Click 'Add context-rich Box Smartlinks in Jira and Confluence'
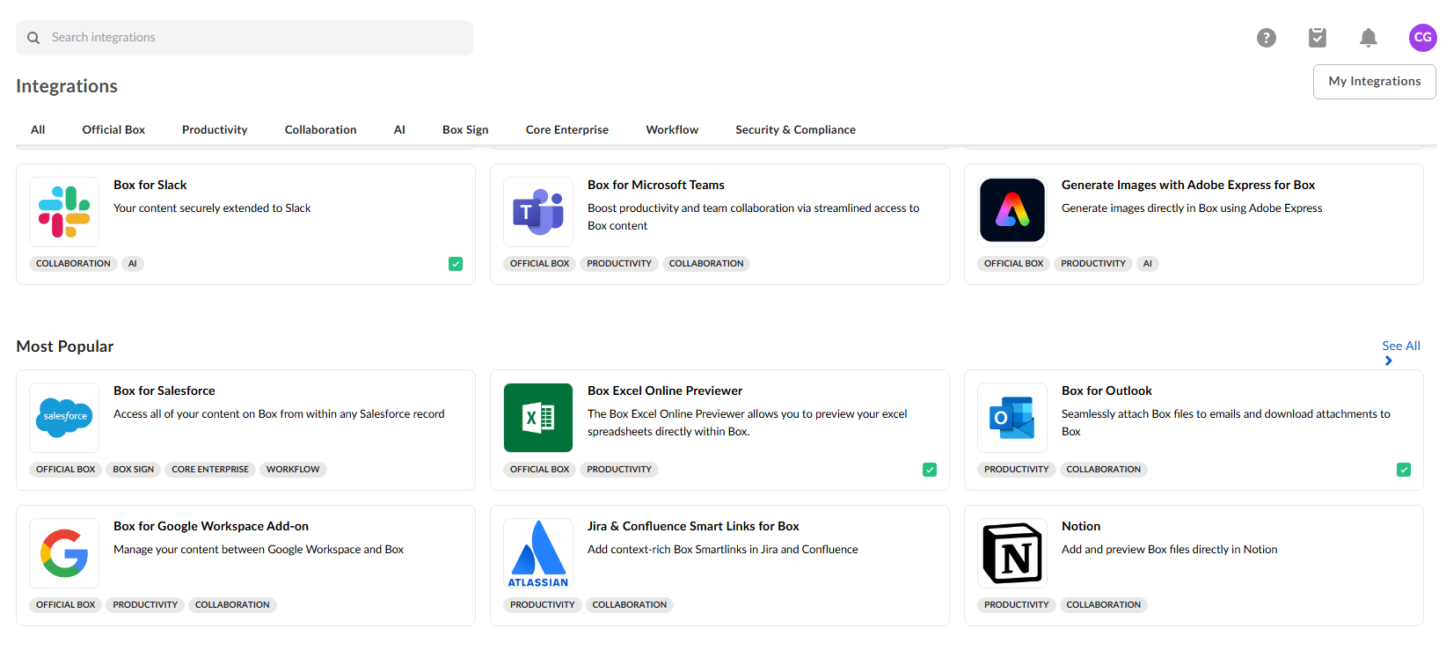Viewport: 1446px width, 650px height. click(723, 550)
